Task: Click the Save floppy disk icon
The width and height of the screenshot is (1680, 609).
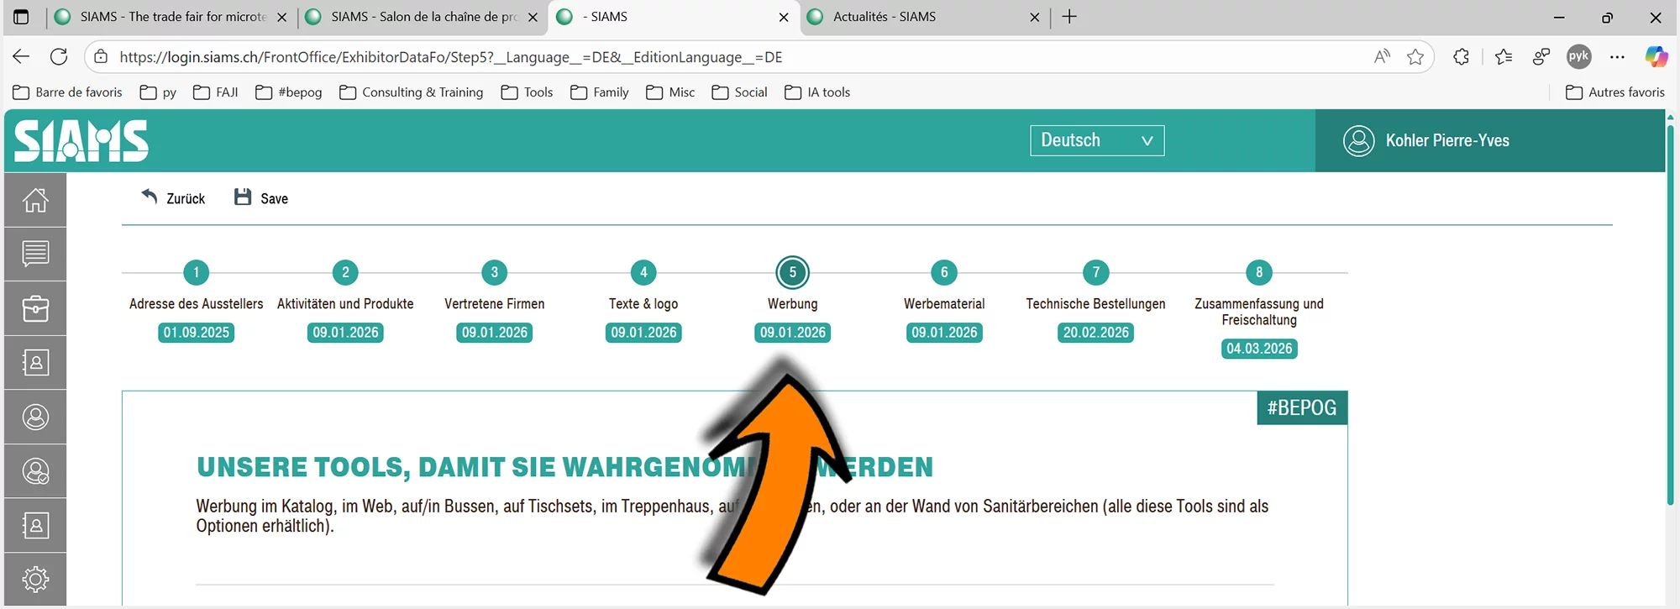Action: 243,197
